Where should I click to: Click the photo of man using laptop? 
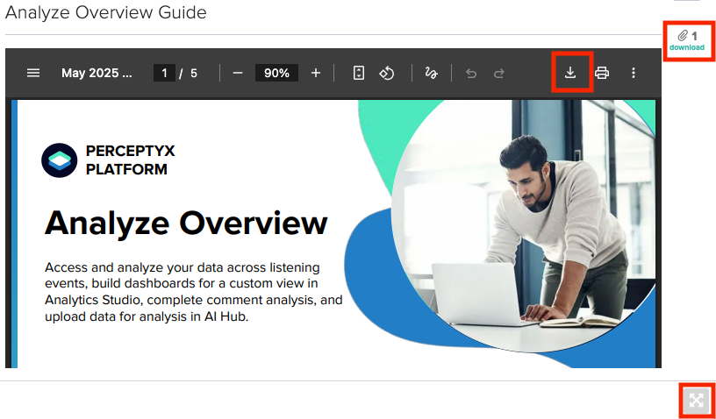coord(523,226)
